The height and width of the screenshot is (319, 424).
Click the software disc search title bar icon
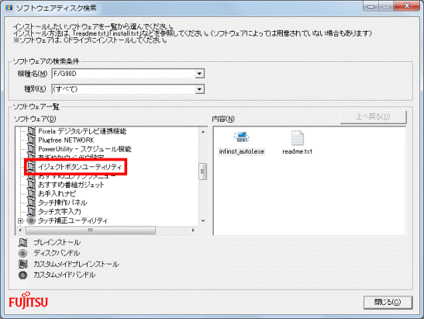coord(9,8)
